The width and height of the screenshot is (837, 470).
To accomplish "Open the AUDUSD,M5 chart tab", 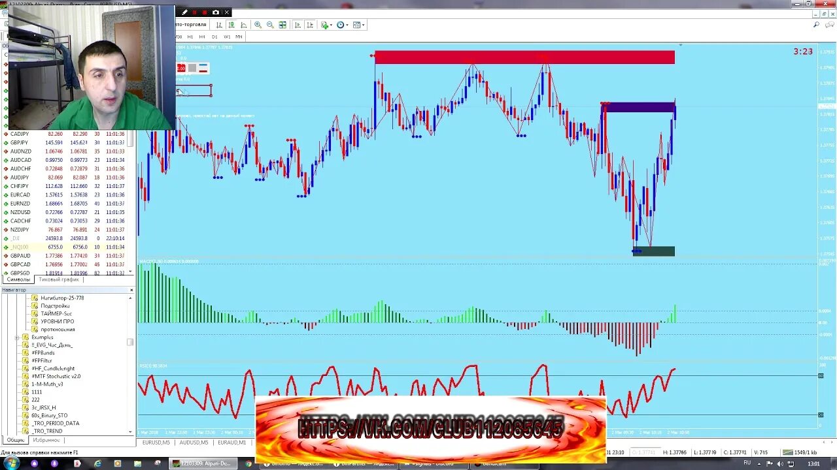I will pyautogui.click(x=194, y=443).
